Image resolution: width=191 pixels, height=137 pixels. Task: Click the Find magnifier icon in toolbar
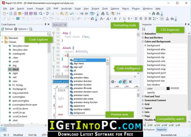(x=41, y=14)
